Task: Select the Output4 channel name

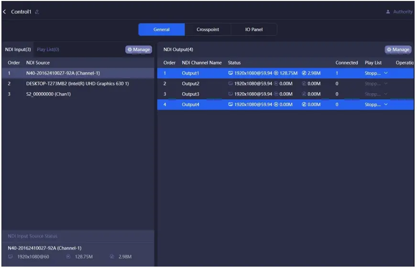Action: (x=190, y=105)
